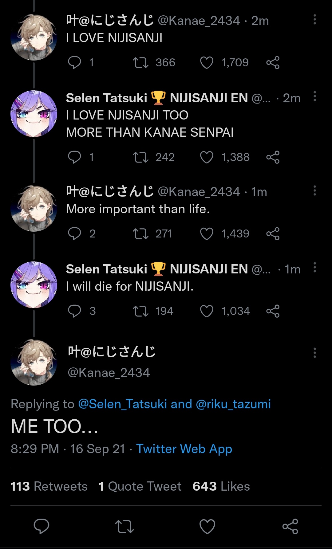
Task: Open the @Selen_Tatsuki mention link
Action: (x=122, y=404)
